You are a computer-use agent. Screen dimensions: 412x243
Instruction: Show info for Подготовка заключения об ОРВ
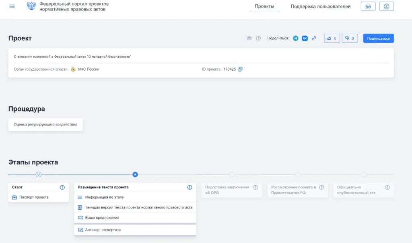255,187
